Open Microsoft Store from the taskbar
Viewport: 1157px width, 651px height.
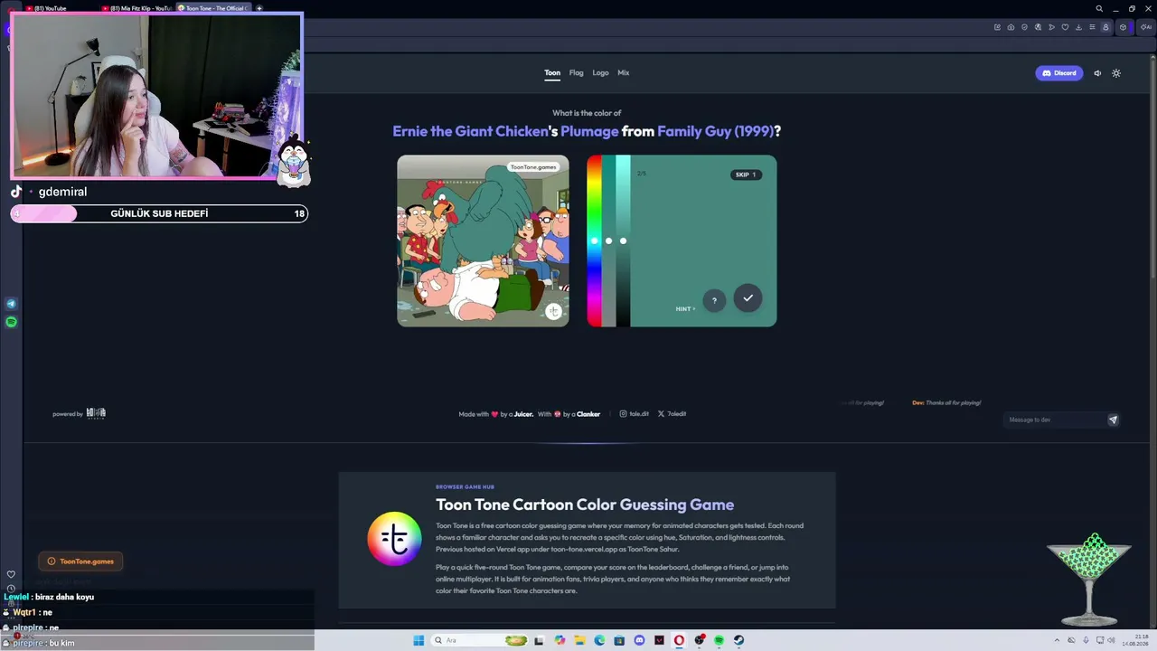[619, 640]
